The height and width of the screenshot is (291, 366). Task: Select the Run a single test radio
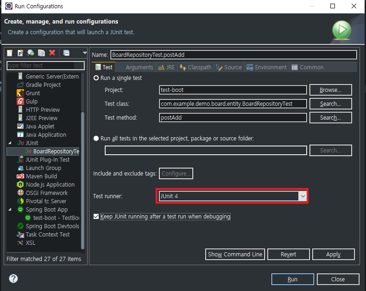(x=96, y=78)
